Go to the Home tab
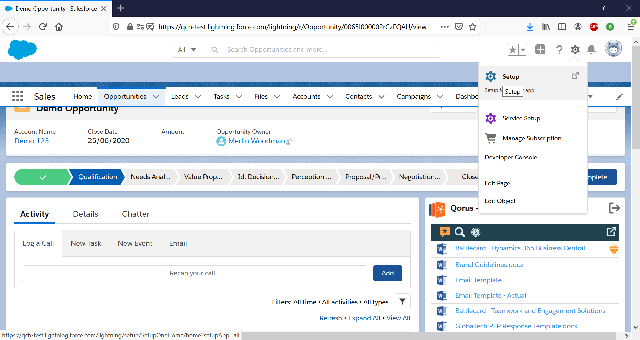This screenshot has height=340, width=640. tap(82, 96)
